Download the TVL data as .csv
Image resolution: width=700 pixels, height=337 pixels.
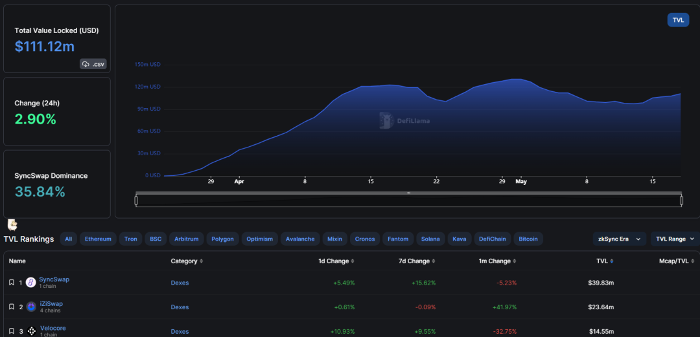coord(93,64)
